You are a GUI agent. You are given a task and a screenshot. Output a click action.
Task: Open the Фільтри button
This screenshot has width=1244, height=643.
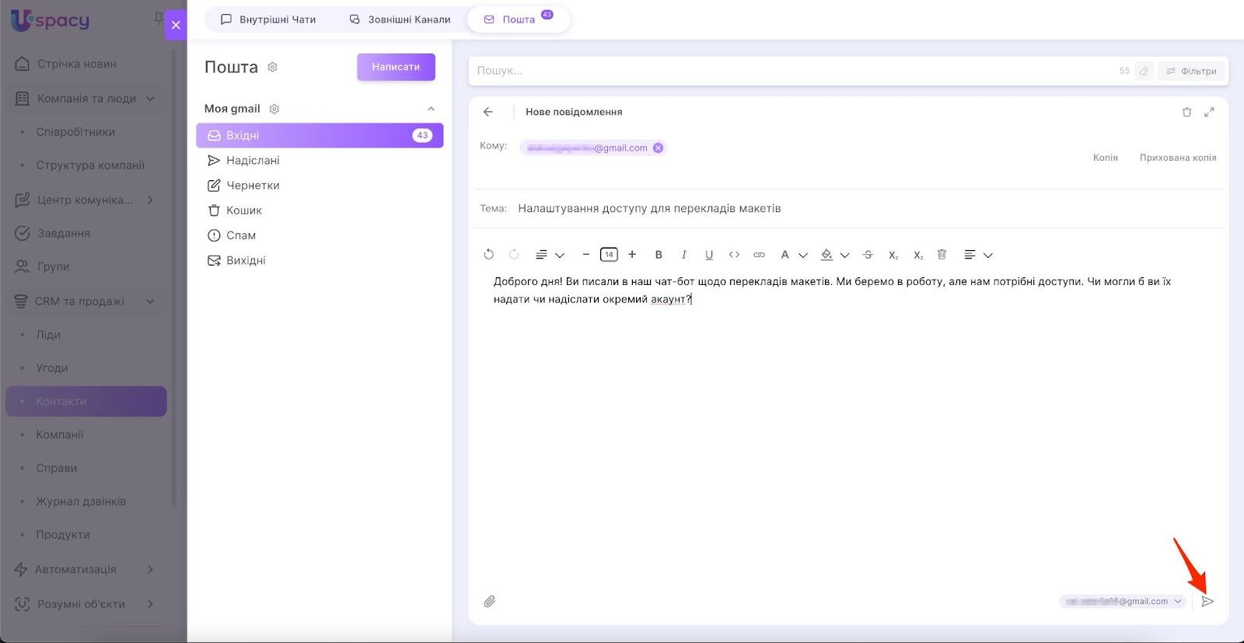click(1191, 71)
